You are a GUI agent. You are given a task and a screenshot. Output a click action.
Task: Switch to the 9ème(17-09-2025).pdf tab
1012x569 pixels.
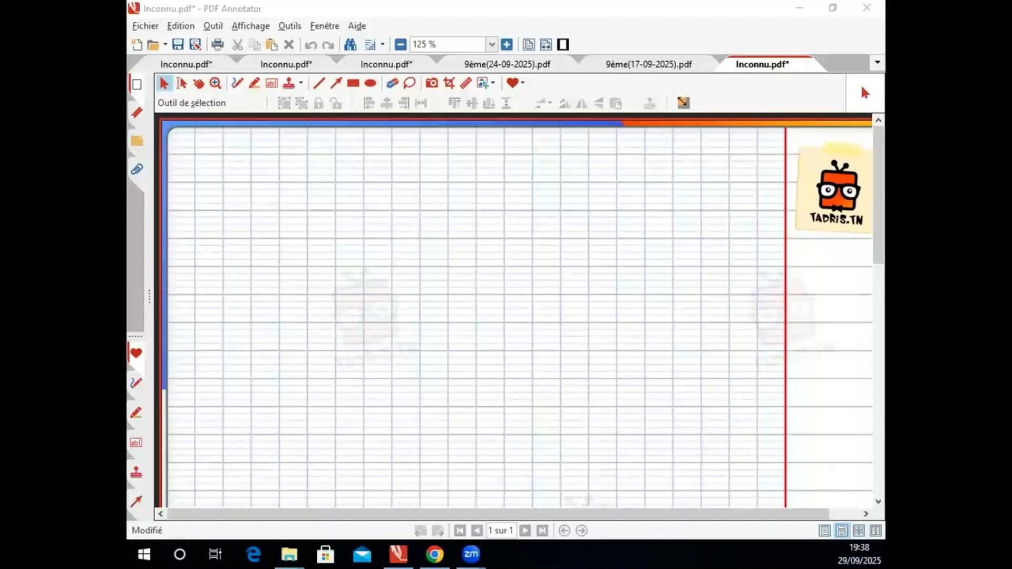[x=648, y=64]
